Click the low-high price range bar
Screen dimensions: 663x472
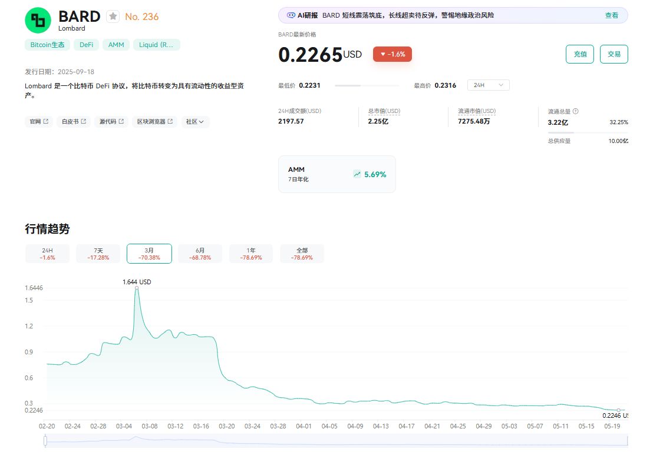[x=367, y=85]
